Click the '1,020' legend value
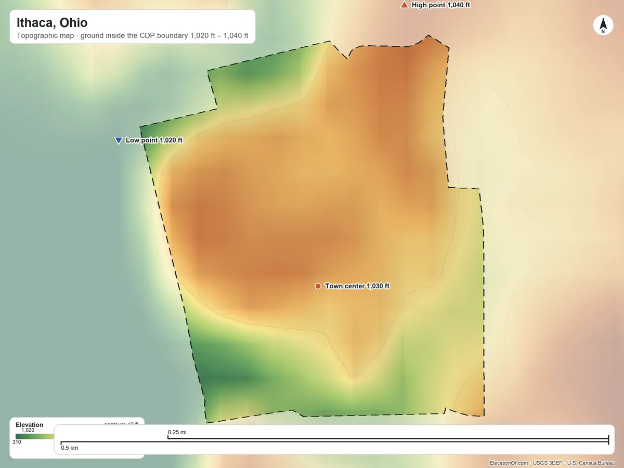Screen dimensions: 624x468 tap(28, 430)
